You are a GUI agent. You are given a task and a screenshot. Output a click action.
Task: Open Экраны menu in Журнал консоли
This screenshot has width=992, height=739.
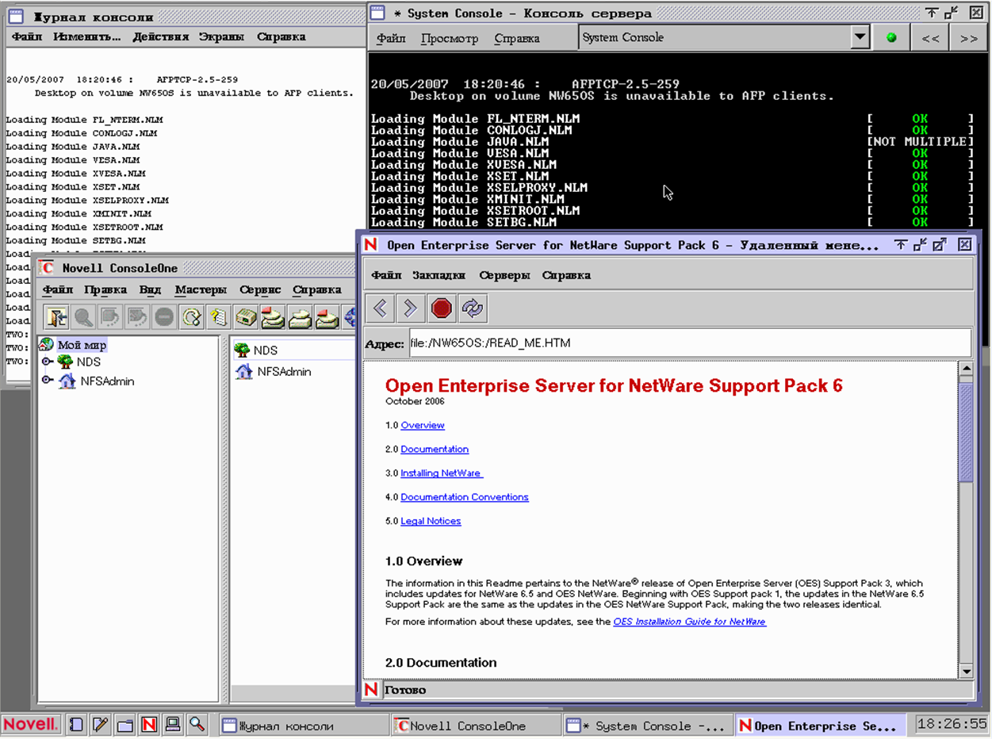point(223,36)
